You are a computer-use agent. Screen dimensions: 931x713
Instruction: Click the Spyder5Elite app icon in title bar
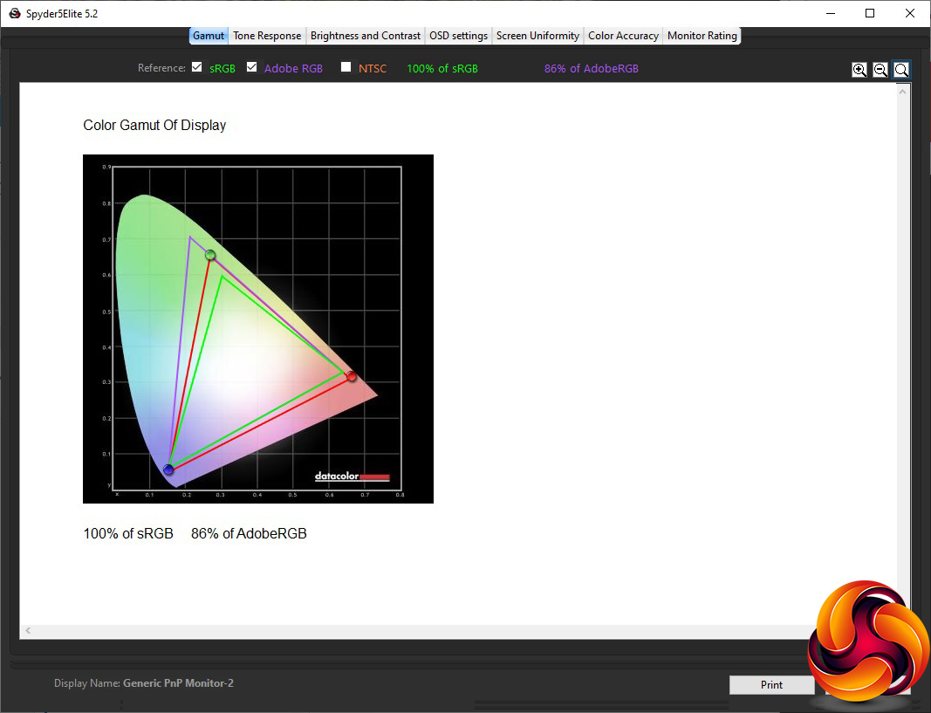pyautogui.click(x=15, y=13)
